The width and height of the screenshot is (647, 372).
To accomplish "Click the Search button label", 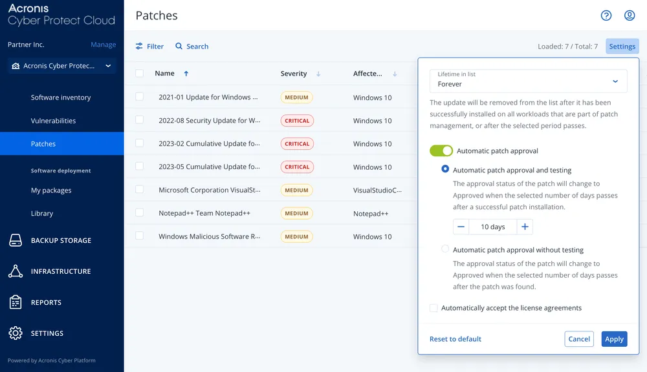I will pos(197,46).
